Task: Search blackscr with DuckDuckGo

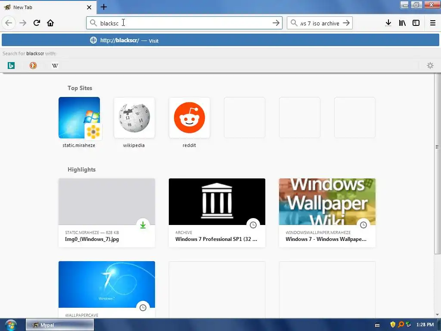Action: (33, 66)
